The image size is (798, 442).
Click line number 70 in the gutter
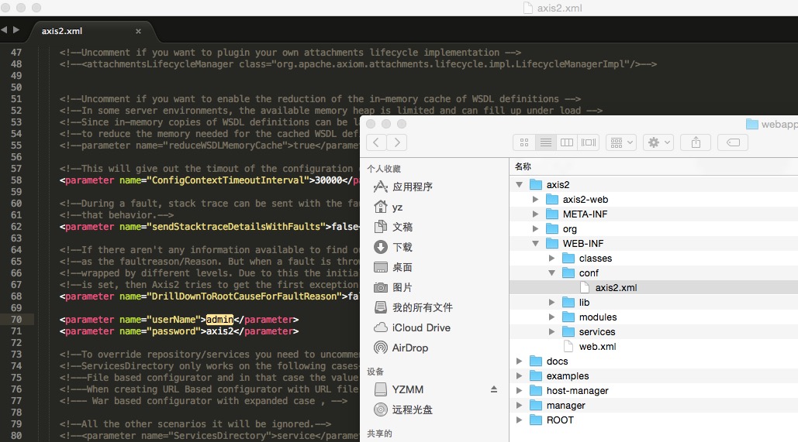[16, 320]
